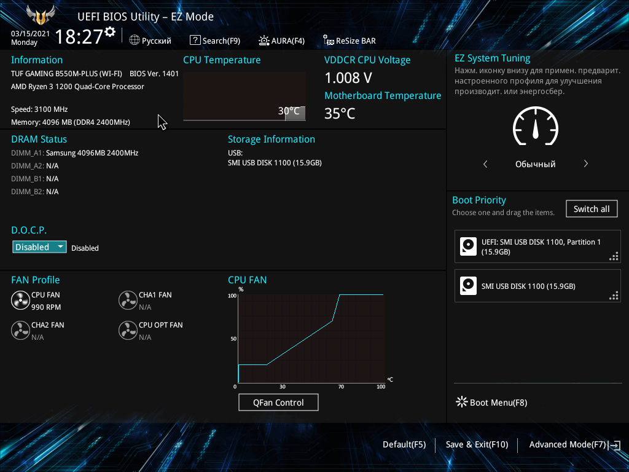Screen dimensions: 629x472
Task: Click TUF GAMING B550M-PLUS (WI-FI) text
Action: point(66,74)
